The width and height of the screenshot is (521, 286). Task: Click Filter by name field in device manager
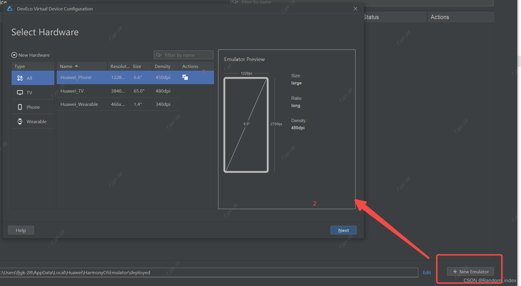pos(362,2)
